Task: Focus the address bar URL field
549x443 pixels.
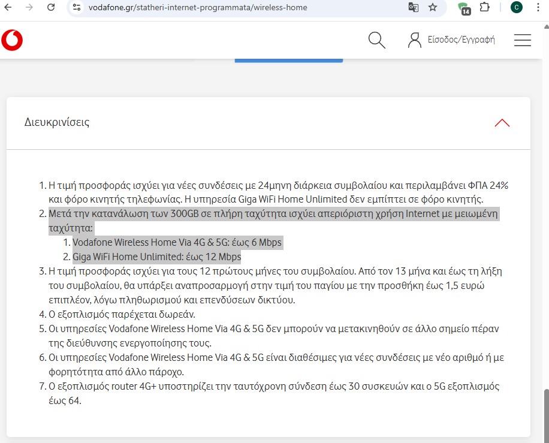Action: pyautogui.click(x=240, y=7)
